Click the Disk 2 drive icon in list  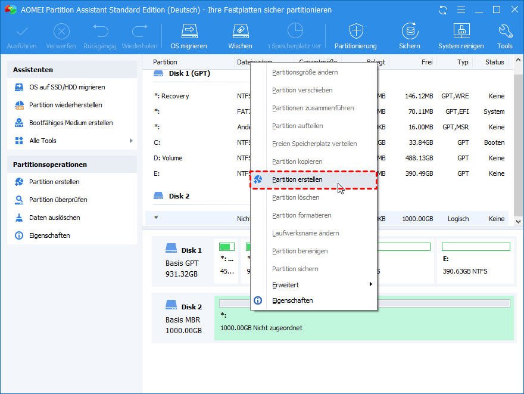pyautogui.click(x=158, y=196)
